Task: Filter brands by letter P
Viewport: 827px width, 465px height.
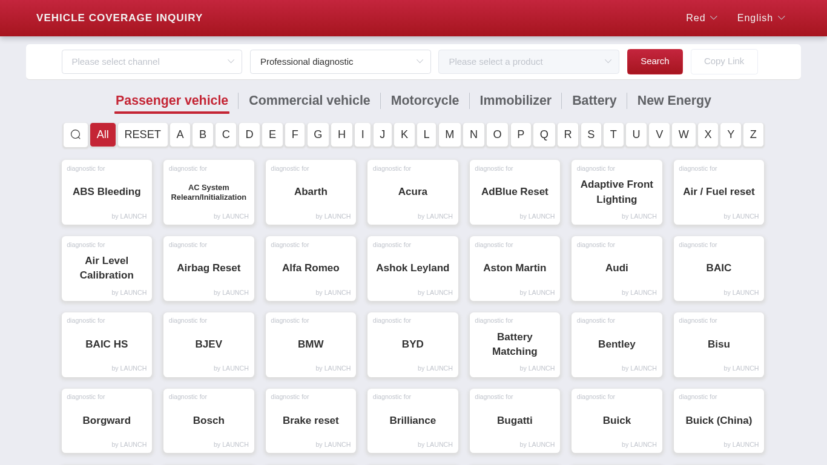Action: click(x=521, y=134)
